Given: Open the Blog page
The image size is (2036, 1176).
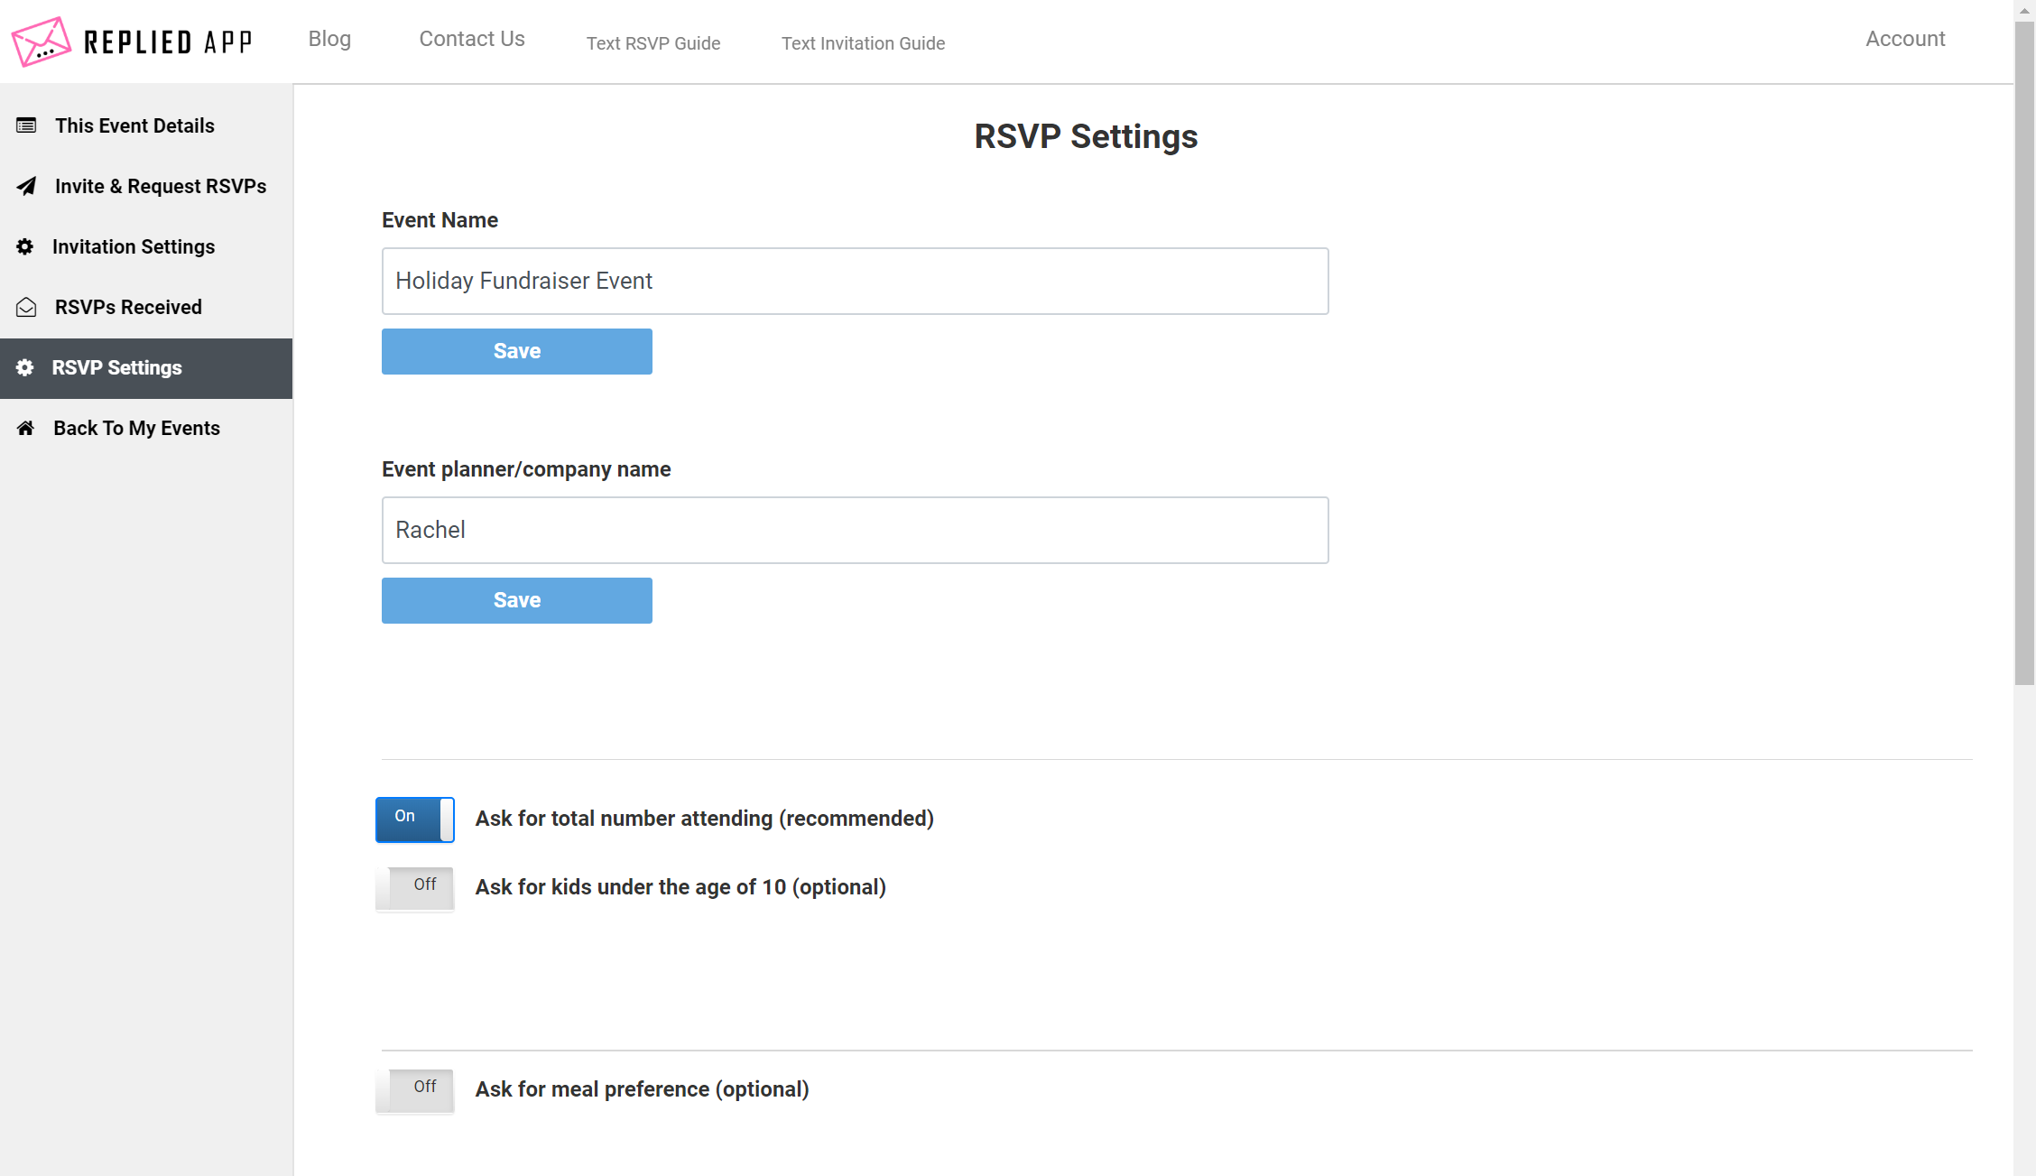Looking at the screenshot, I should click(x=329, y=39).
